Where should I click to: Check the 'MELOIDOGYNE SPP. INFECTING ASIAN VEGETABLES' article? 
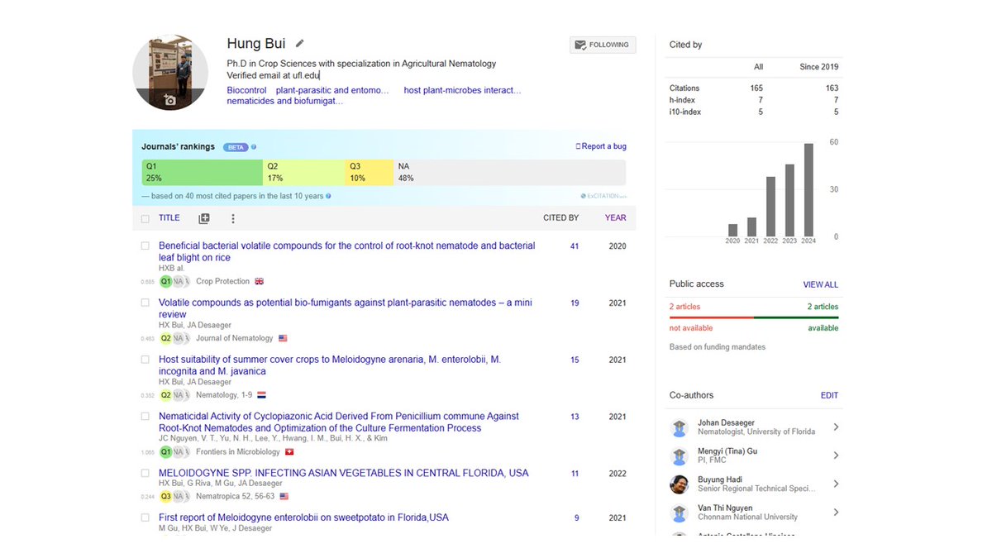pos(145,474)
